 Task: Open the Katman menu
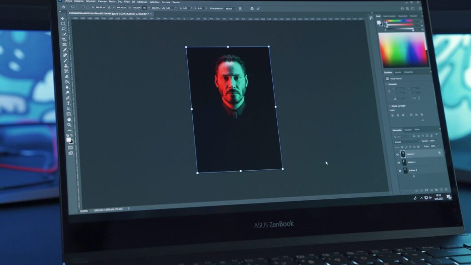102,1
